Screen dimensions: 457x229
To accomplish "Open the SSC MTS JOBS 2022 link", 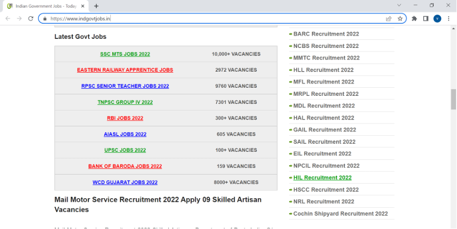I will coord(125,54).
